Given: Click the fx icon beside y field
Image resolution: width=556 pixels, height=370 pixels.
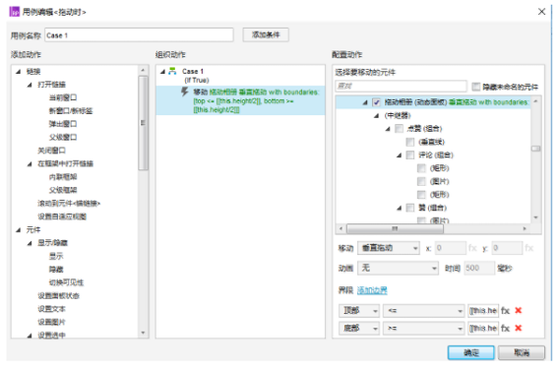Looking at the screenshot, I should (x=529, y=248).
